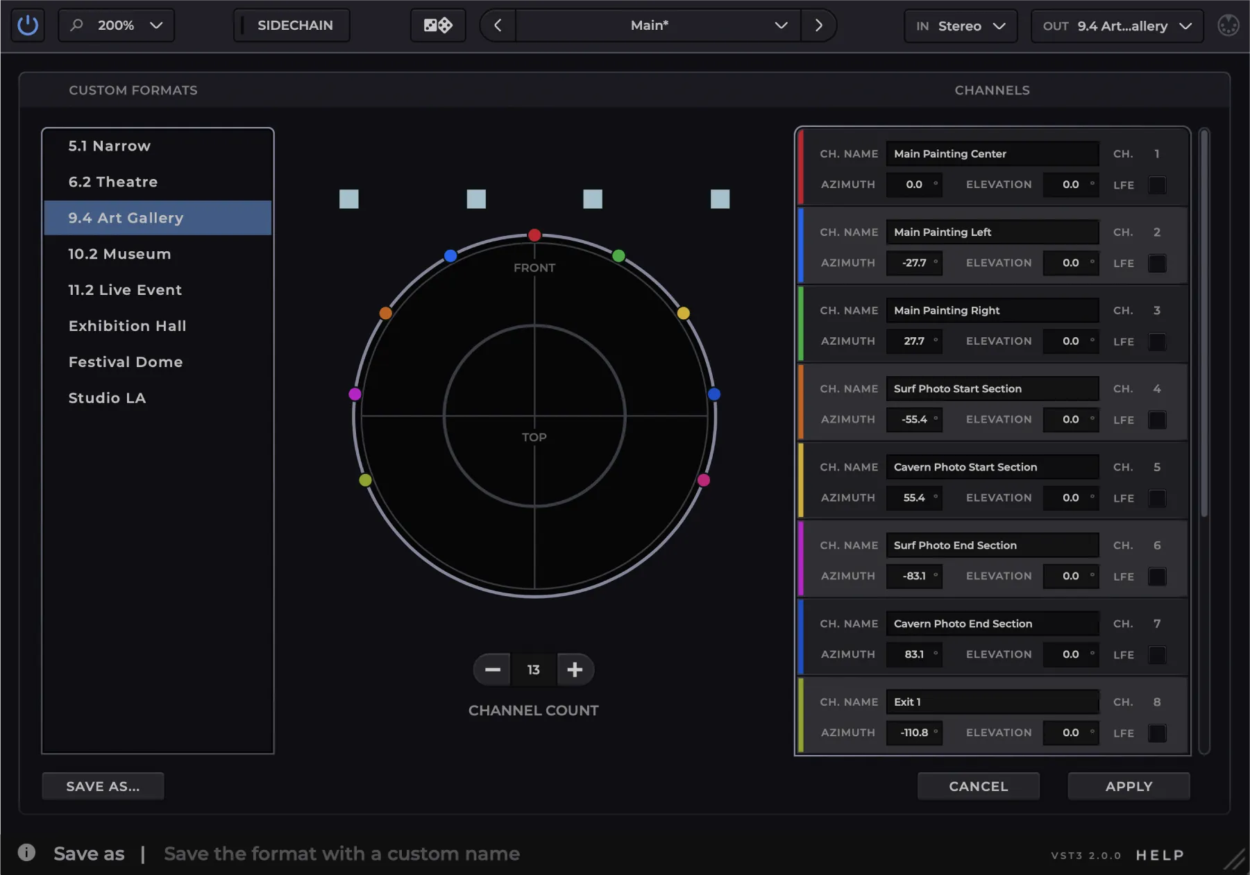The image size is (1250, 875).
Task: Select 6.2 Theatre custom format
Action: (158, 182)
